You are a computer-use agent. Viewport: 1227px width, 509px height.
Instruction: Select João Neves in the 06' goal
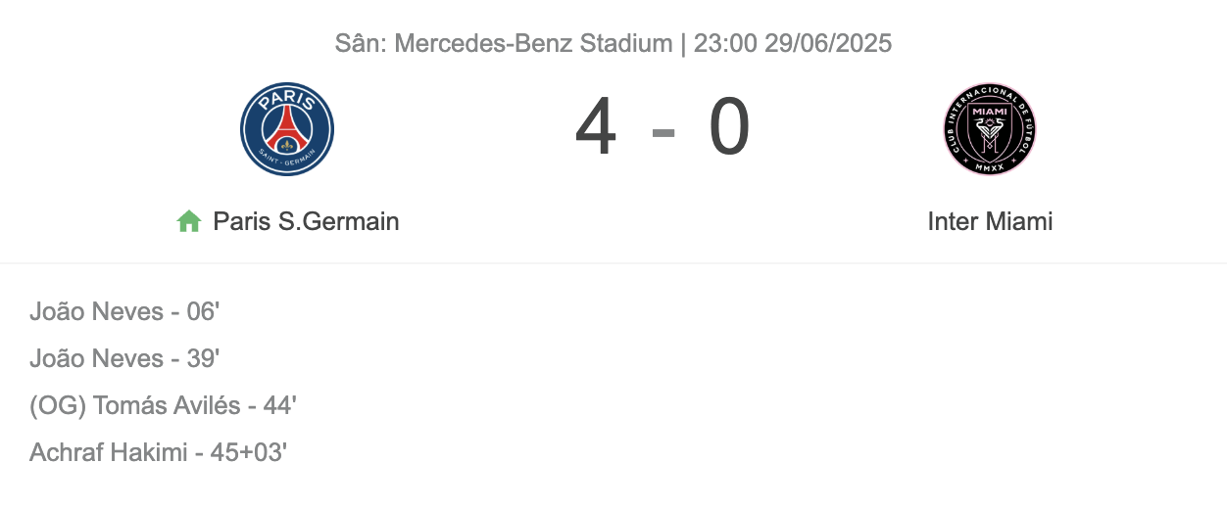(97, 312)
